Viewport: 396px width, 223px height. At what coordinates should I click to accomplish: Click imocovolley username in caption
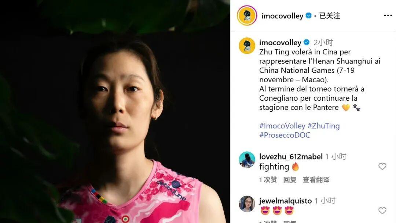click(x=280, y=43)
